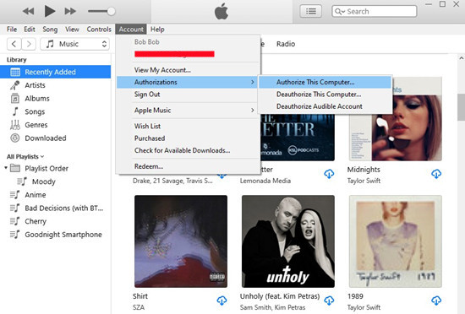Image resolution: width=465 pixels, height=314 pixels.
Task: Download the Lemonada Media podcast from cloud
Action: point(329,174)
